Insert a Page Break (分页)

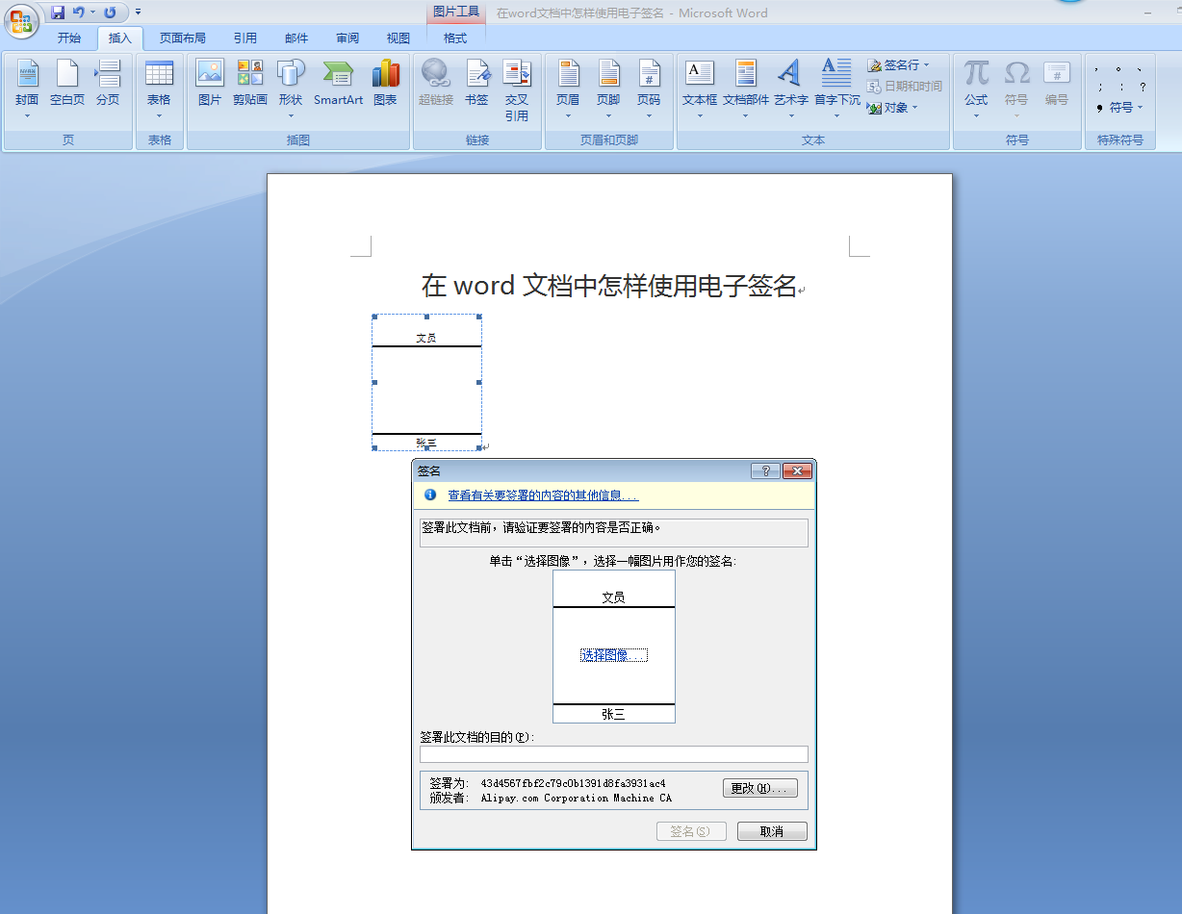click(108, 81)
